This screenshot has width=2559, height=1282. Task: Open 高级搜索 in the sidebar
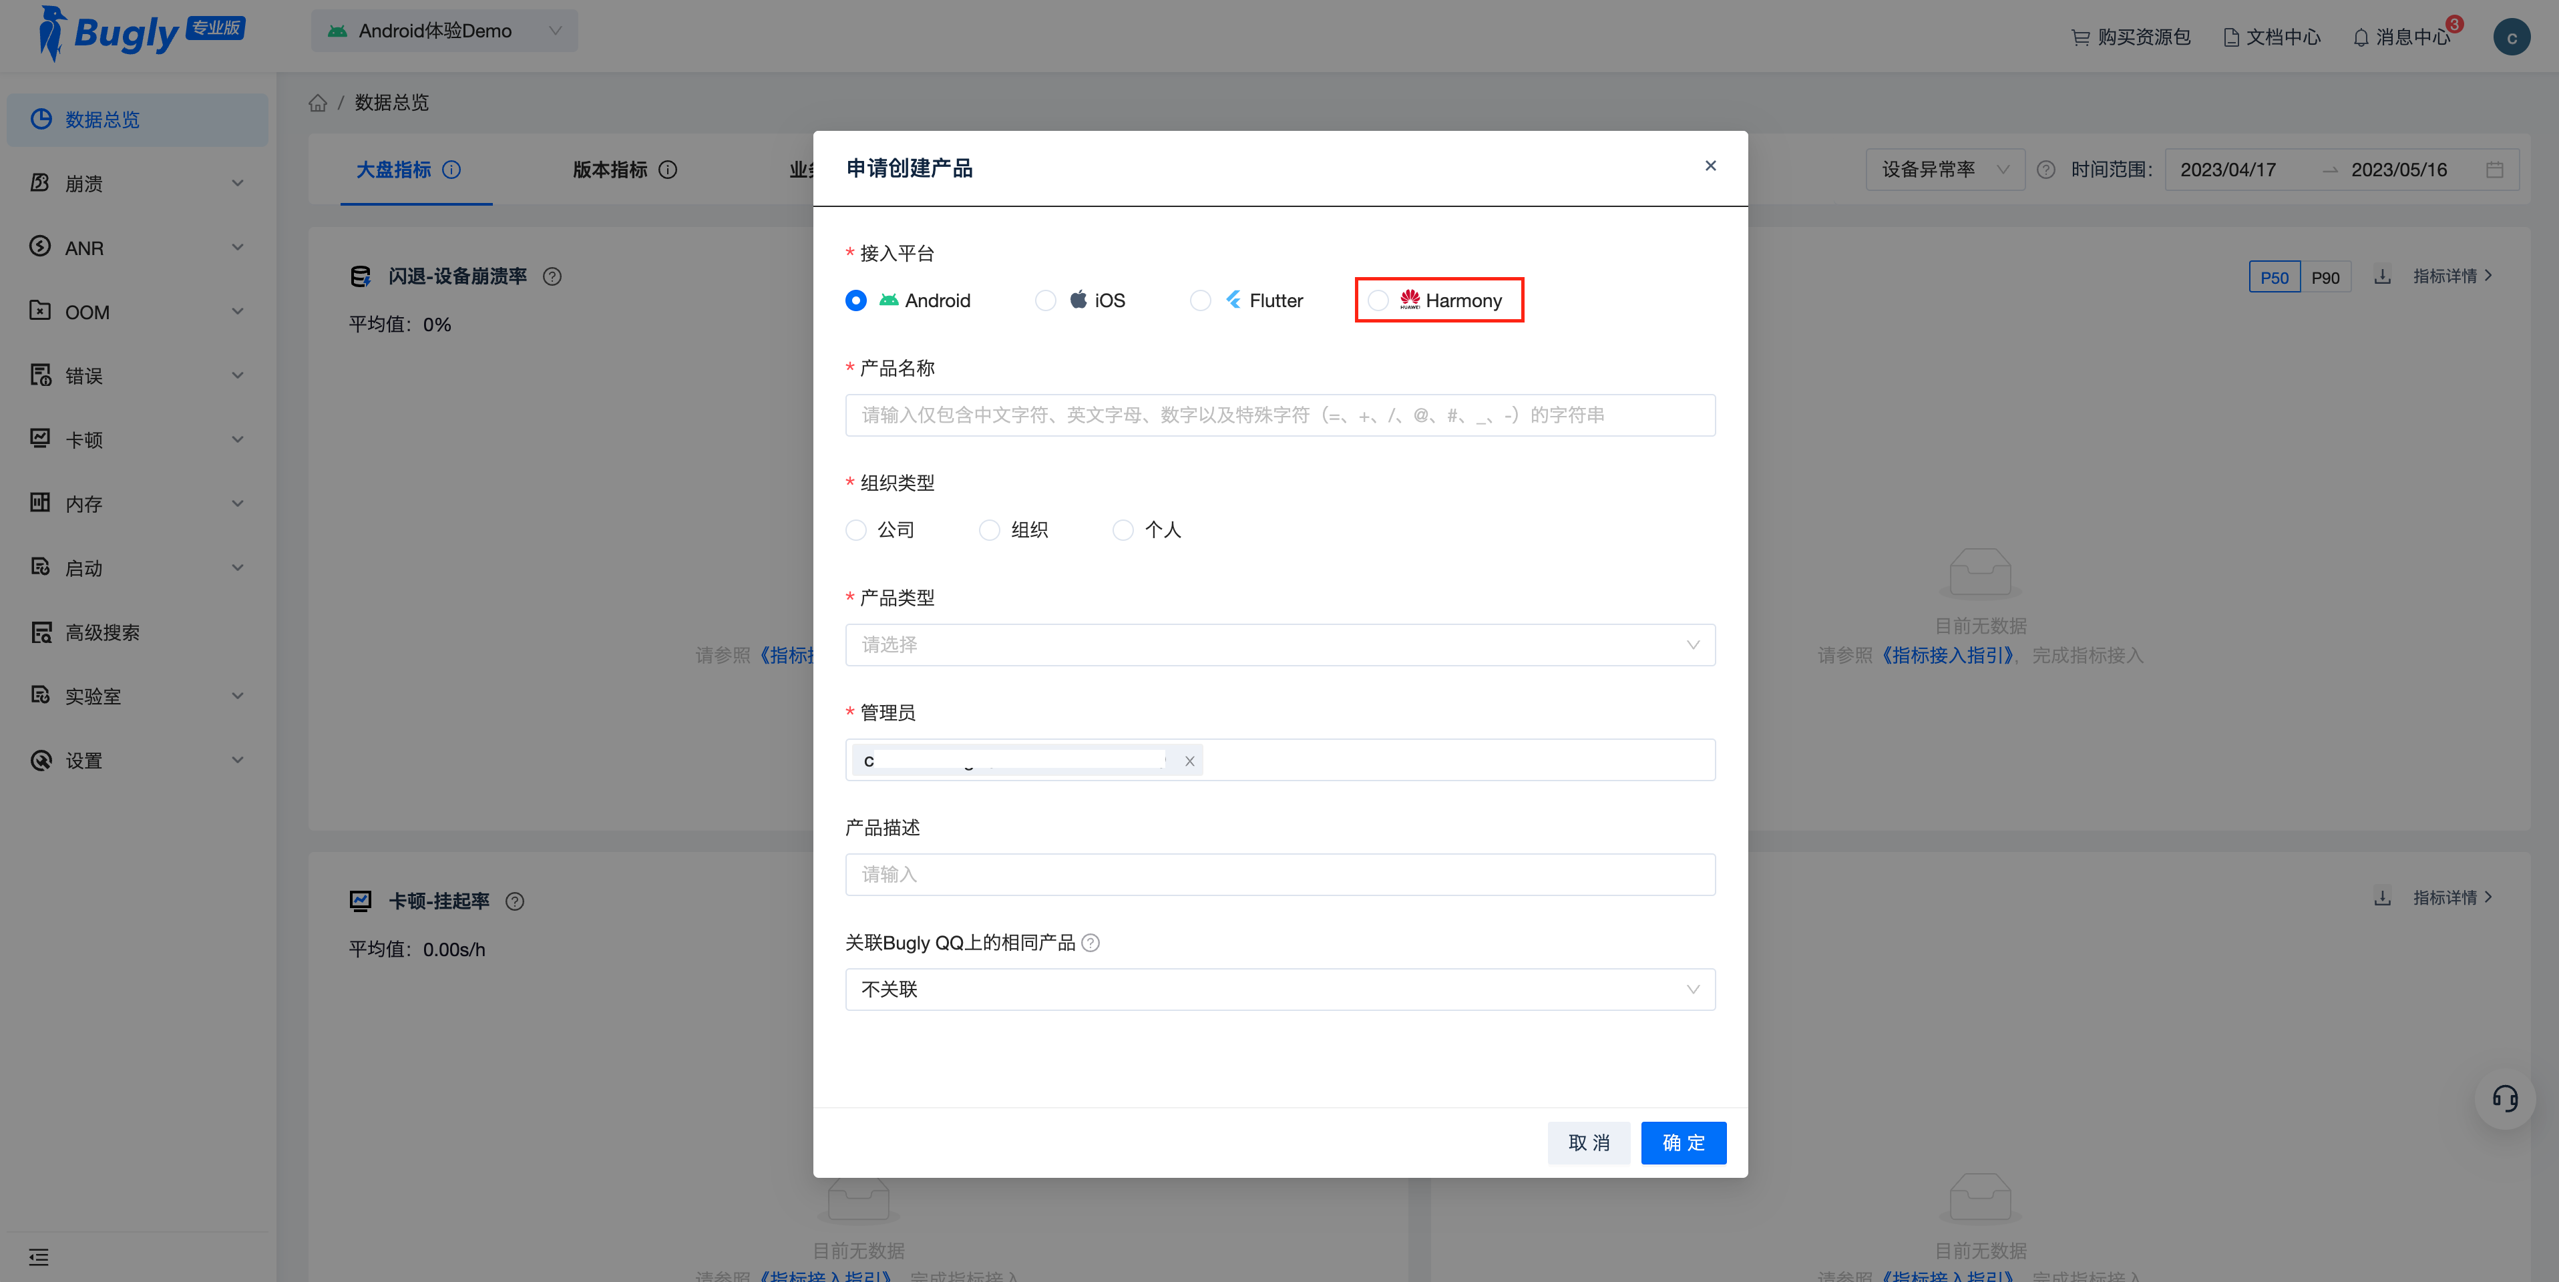click(137, 632)
